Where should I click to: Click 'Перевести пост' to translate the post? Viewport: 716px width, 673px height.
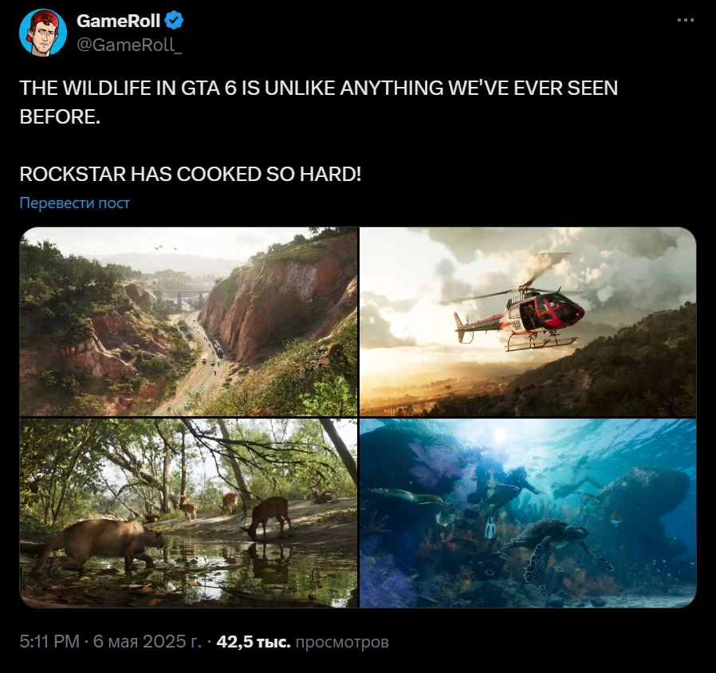[x=75, y=203]
